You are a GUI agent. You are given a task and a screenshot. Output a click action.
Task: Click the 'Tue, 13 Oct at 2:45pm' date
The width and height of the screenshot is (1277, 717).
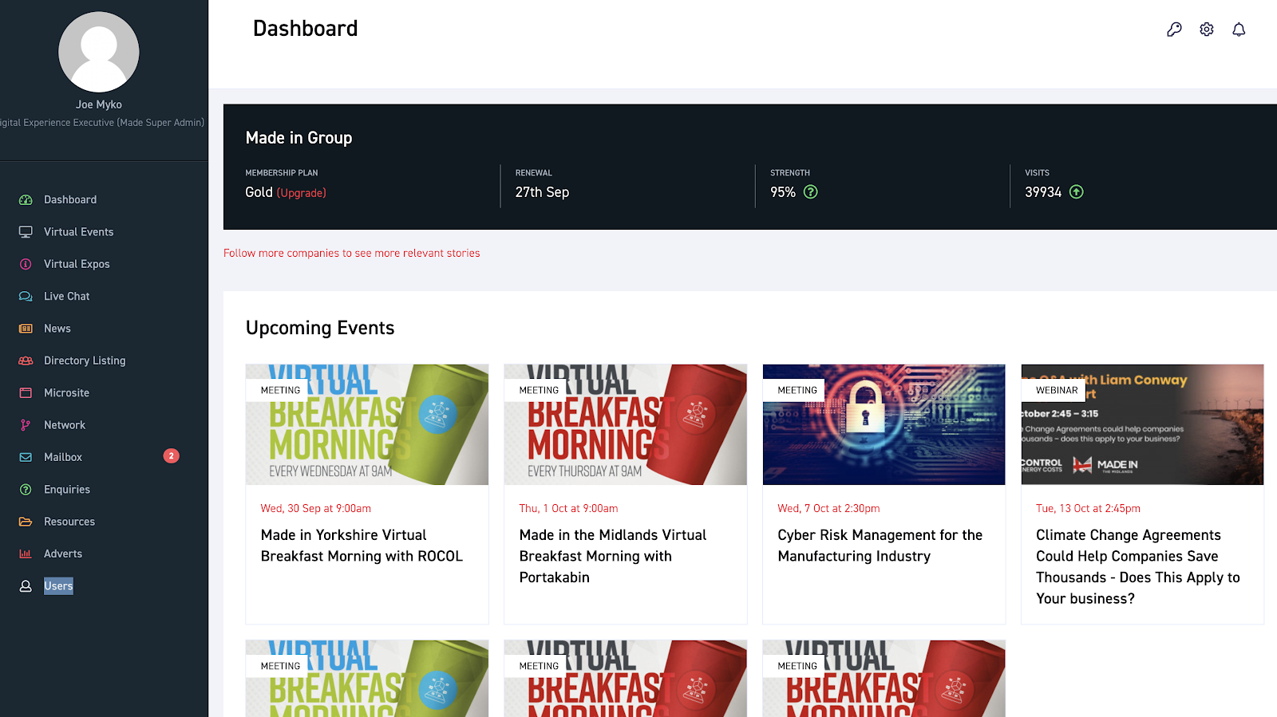point(1089,508)
